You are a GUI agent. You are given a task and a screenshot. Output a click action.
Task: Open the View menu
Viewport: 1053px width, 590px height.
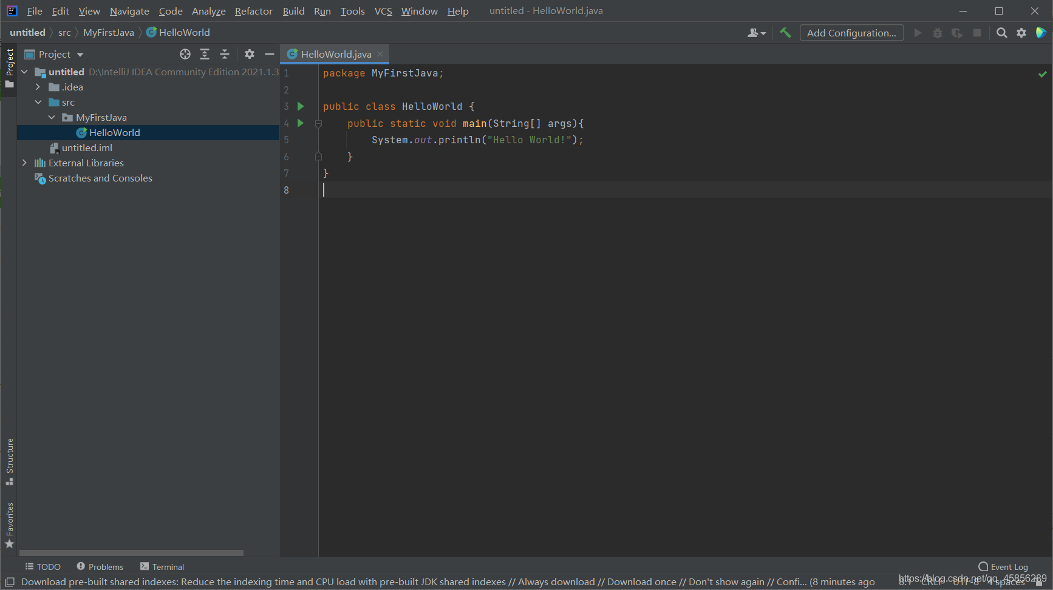pos(89,11)
